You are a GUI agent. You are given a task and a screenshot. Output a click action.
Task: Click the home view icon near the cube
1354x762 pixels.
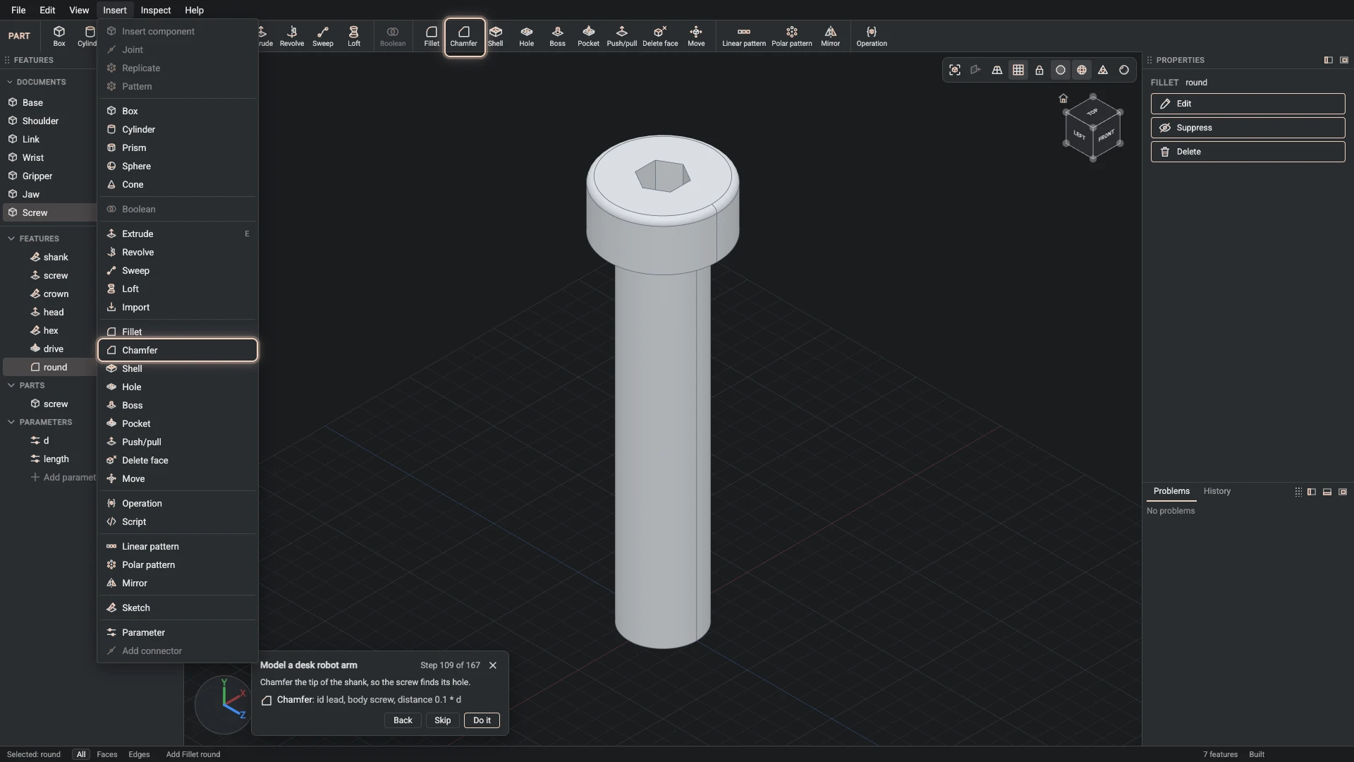tap(1063, 98)
